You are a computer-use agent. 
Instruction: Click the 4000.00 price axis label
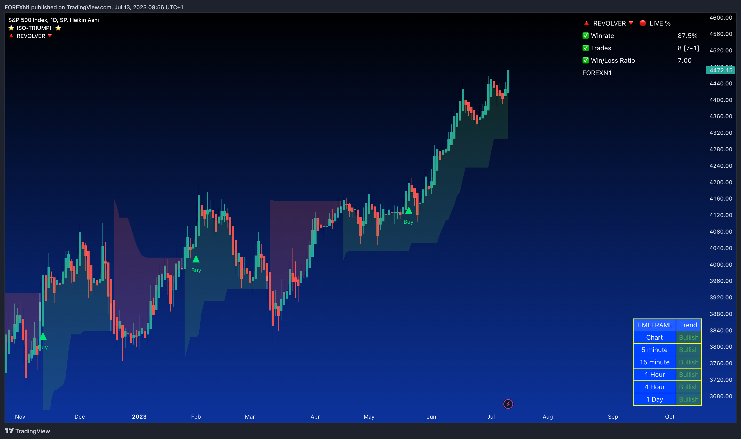(721, 265)
